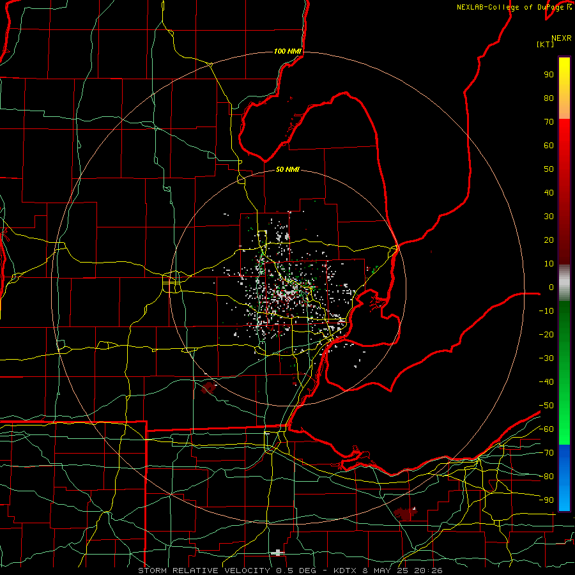Click the positive 70 scale label
The image size is (575, 575).
[x=549, y=122]
